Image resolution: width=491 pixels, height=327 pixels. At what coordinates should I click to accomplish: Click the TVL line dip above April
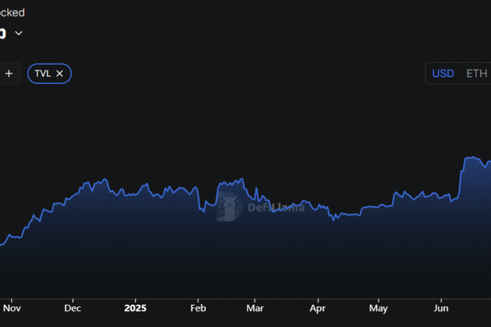pyautogui.click(x=334, y=218)
